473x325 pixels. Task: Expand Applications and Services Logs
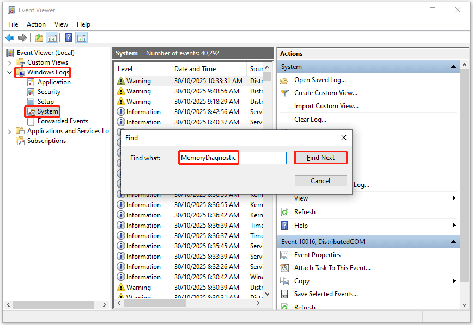click(x=9, y=130)
